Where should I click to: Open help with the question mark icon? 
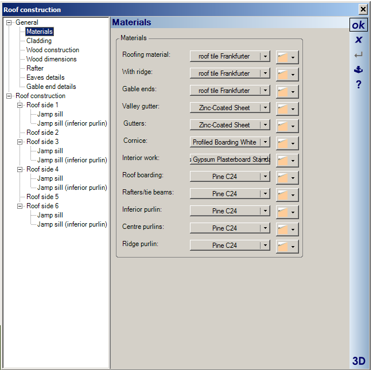pyautogui.click(x=359, y=85)
